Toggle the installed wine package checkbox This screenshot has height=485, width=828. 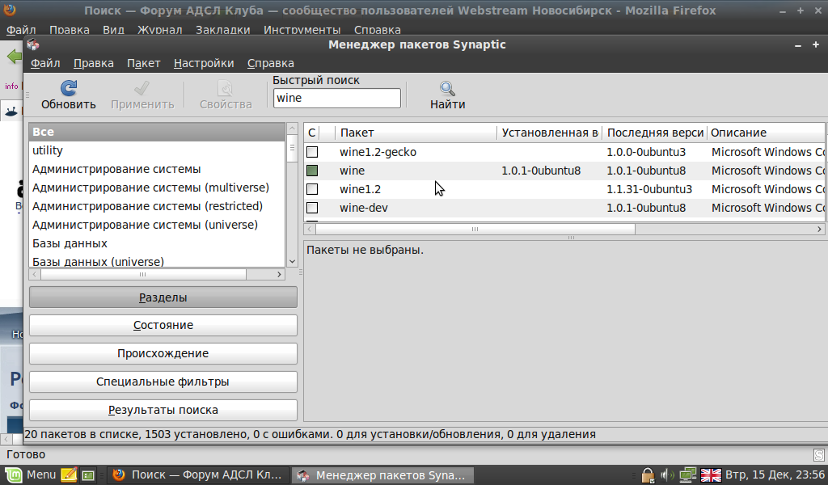tap(312, 171)
